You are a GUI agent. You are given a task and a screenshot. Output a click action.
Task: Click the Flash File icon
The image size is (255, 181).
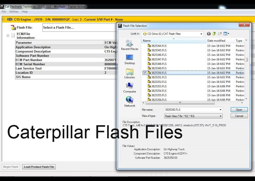tap(13, 28)
